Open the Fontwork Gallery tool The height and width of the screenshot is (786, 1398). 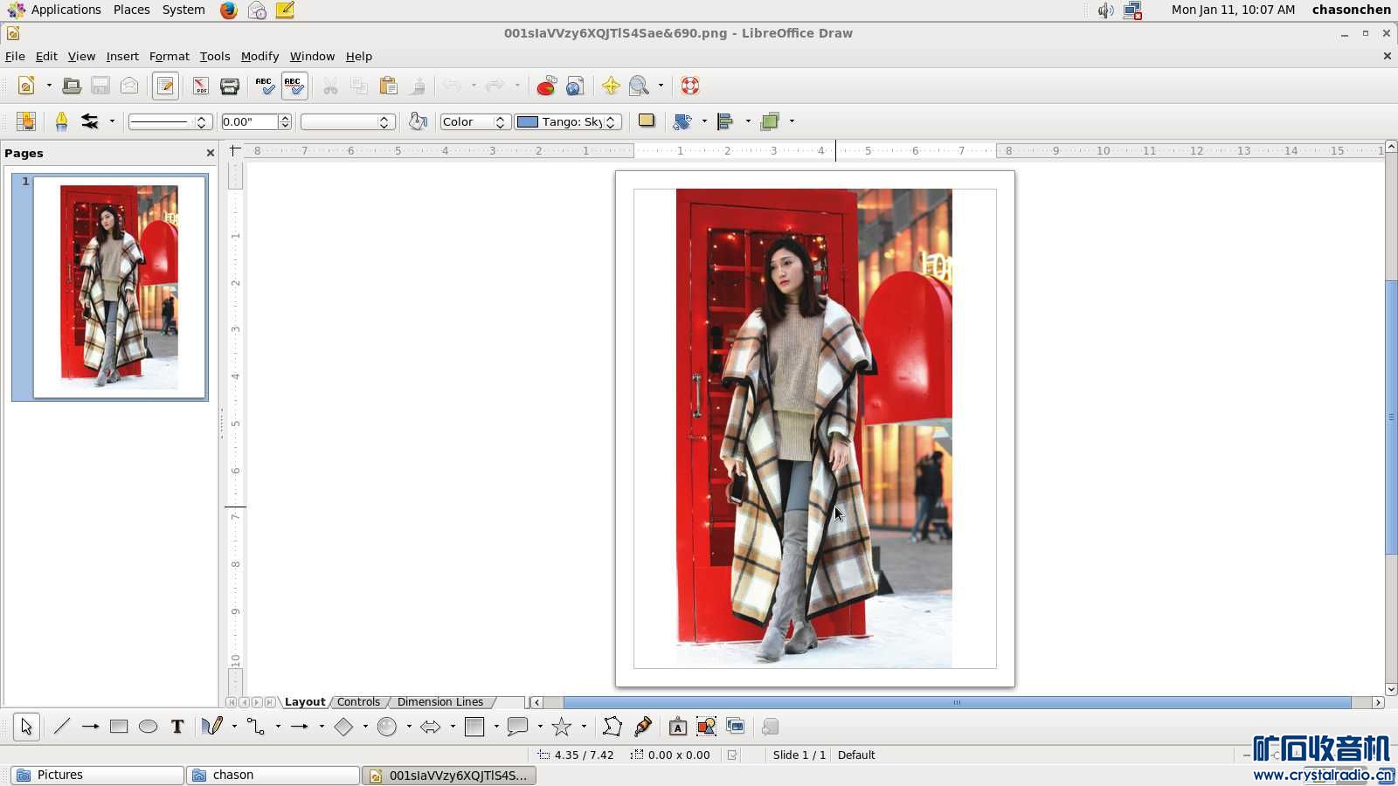pos(677,727)
